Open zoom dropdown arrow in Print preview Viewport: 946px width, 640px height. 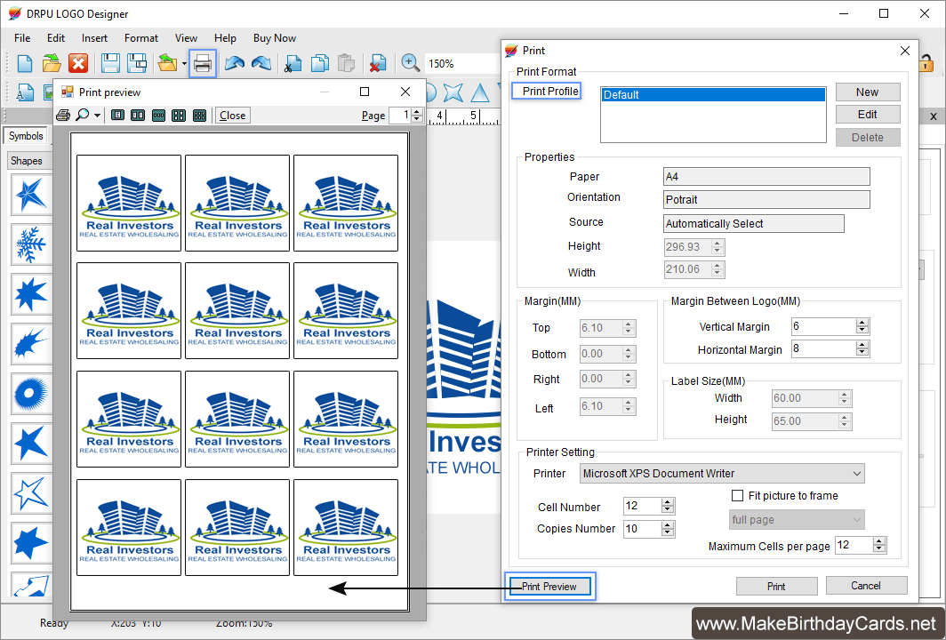pos(97,116)
